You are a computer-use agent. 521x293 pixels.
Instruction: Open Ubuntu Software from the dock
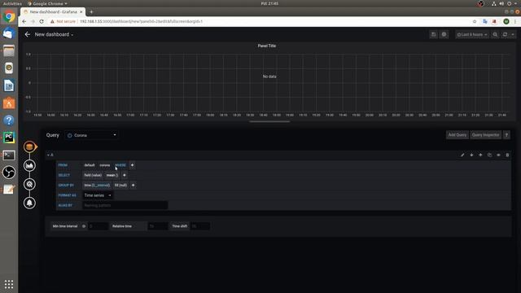9,103
